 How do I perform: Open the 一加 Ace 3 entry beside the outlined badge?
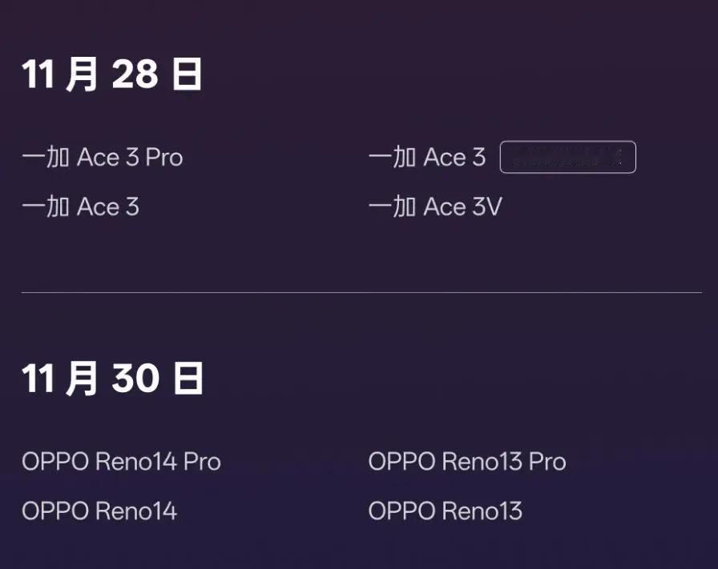pyautogui.click(x=427, y=158)
